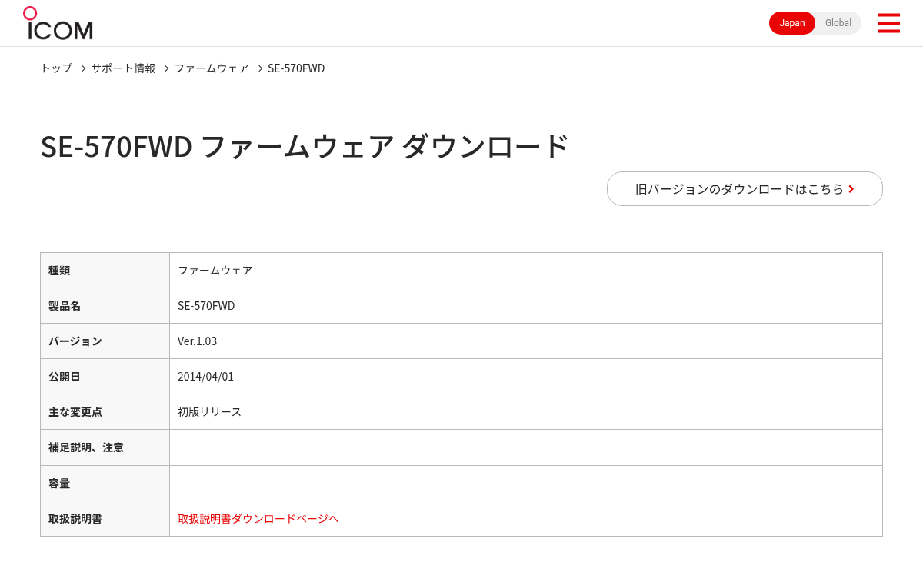Viewport: 923px width, 582px height.
Task: Click the SE-570FWD ファームウェア ダウンロード heading
Action: pyautogui.click(x=305, y=146)
